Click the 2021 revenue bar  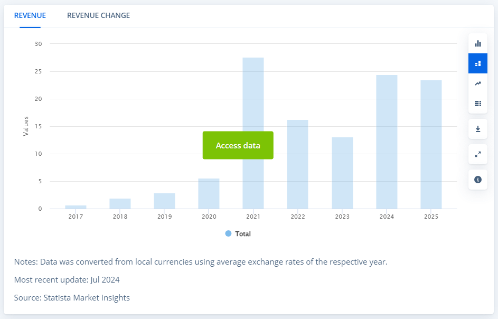(x=253, y=106)
